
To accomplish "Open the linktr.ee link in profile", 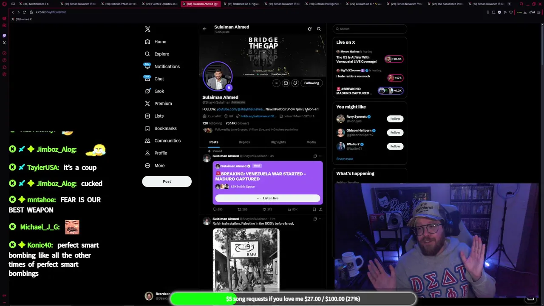I will (x=258, y=116).
